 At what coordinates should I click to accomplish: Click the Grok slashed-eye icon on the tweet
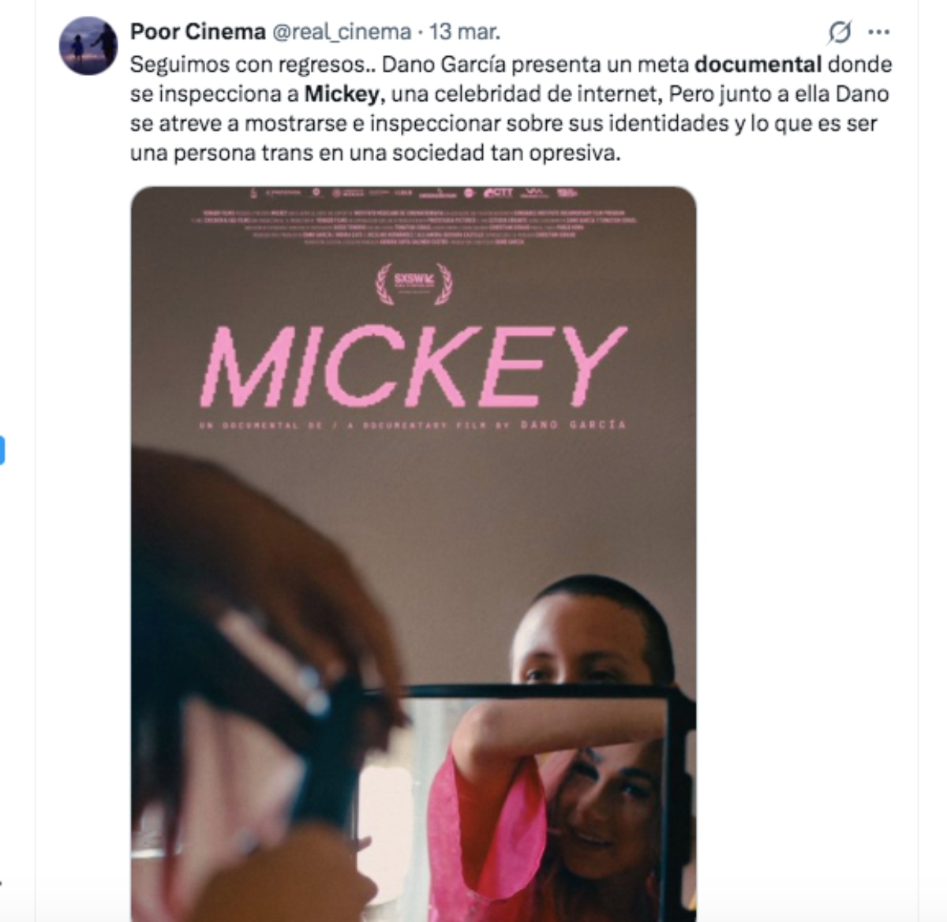click(841, 33)
